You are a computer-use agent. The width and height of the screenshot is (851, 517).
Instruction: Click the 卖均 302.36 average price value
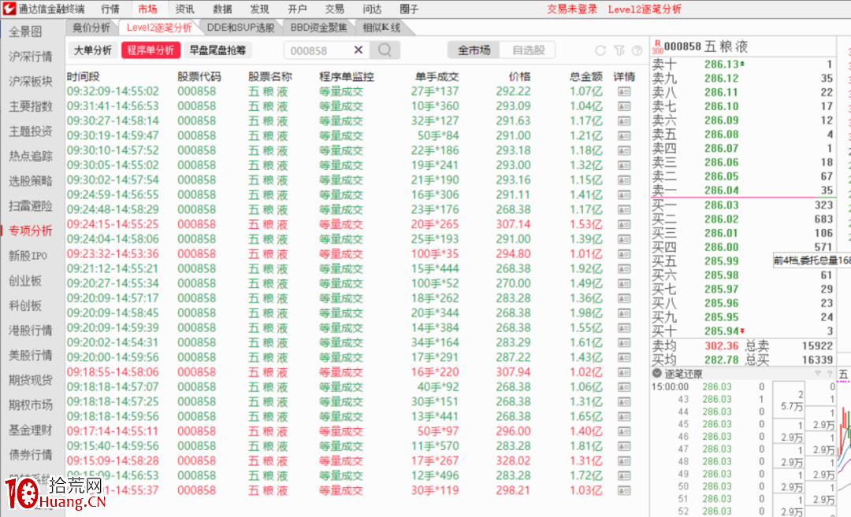pyautogui.click(x=721, y=345)
